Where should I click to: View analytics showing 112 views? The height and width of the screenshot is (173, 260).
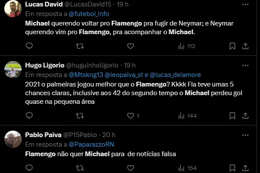[187, 46]
